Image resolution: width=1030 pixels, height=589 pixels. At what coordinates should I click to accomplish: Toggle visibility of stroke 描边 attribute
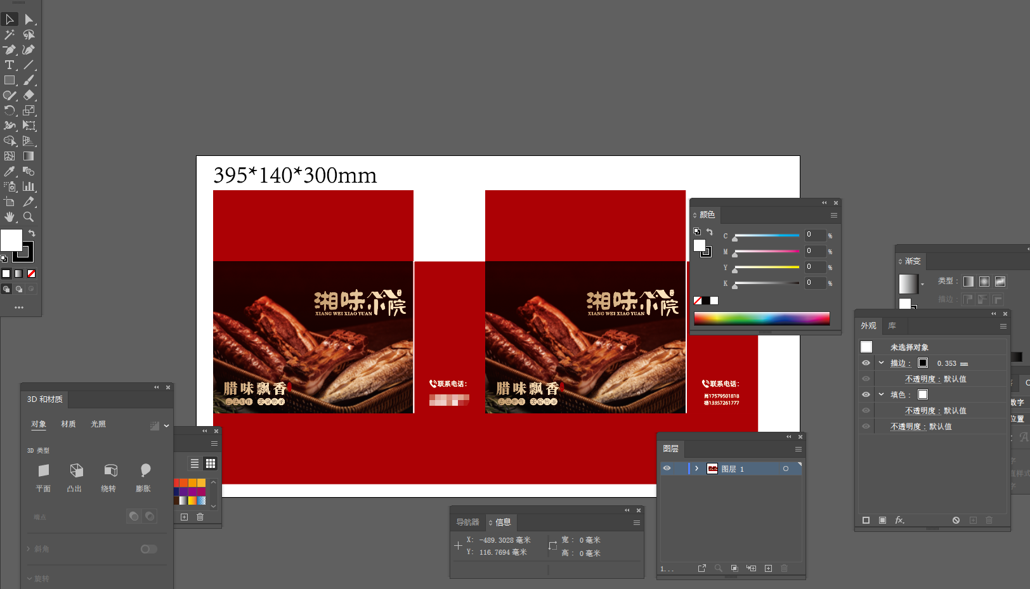(866, 363)
